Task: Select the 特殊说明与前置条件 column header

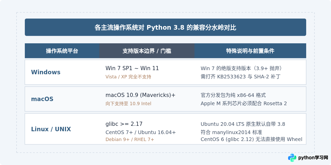Action: tap(250, 51)
